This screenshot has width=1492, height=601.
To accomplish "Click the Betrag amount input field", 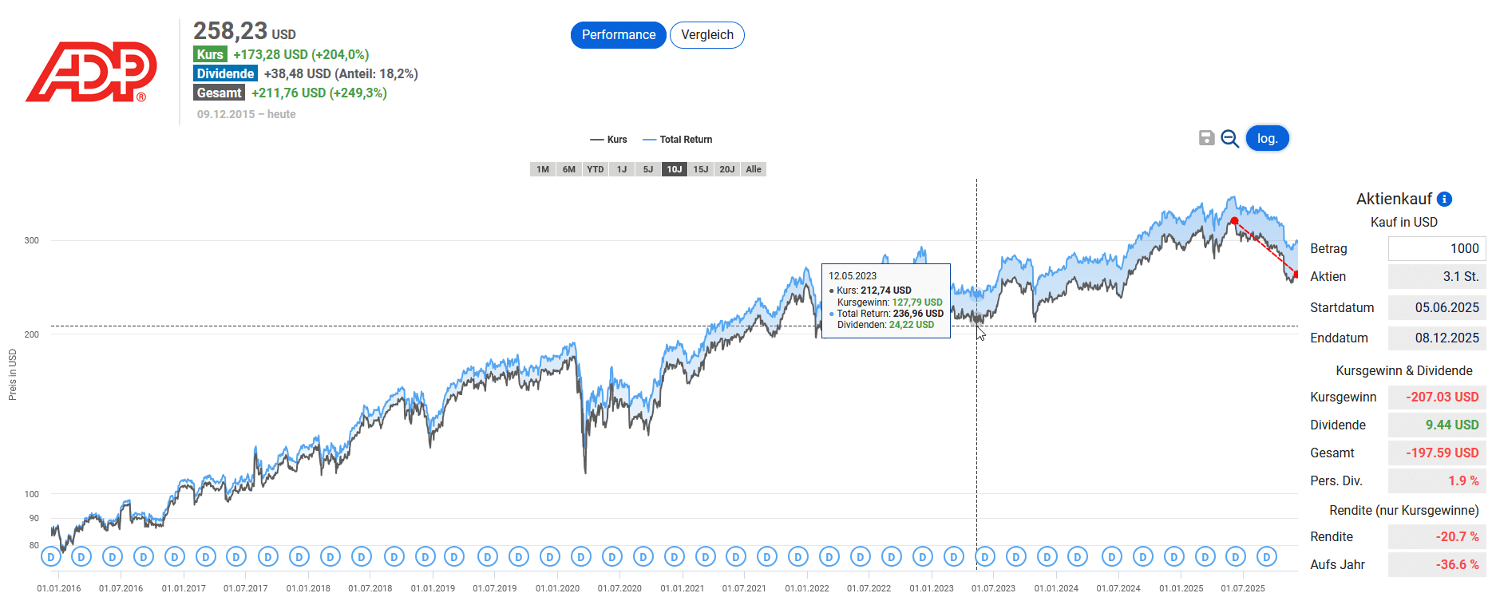I will pos(1436,248).
